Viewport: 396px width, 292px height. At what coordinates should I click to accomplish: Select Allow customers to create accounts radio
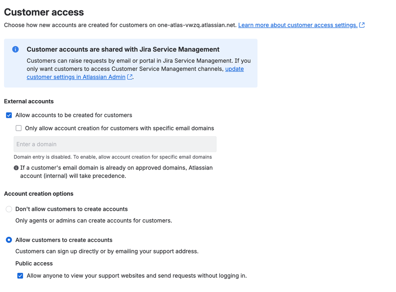click(x=9, y=240)
